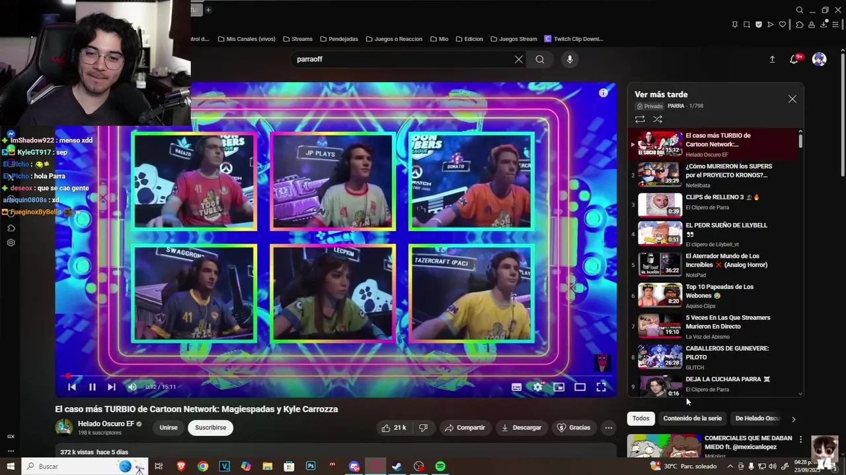Go to previous video in player

[72, 387]
